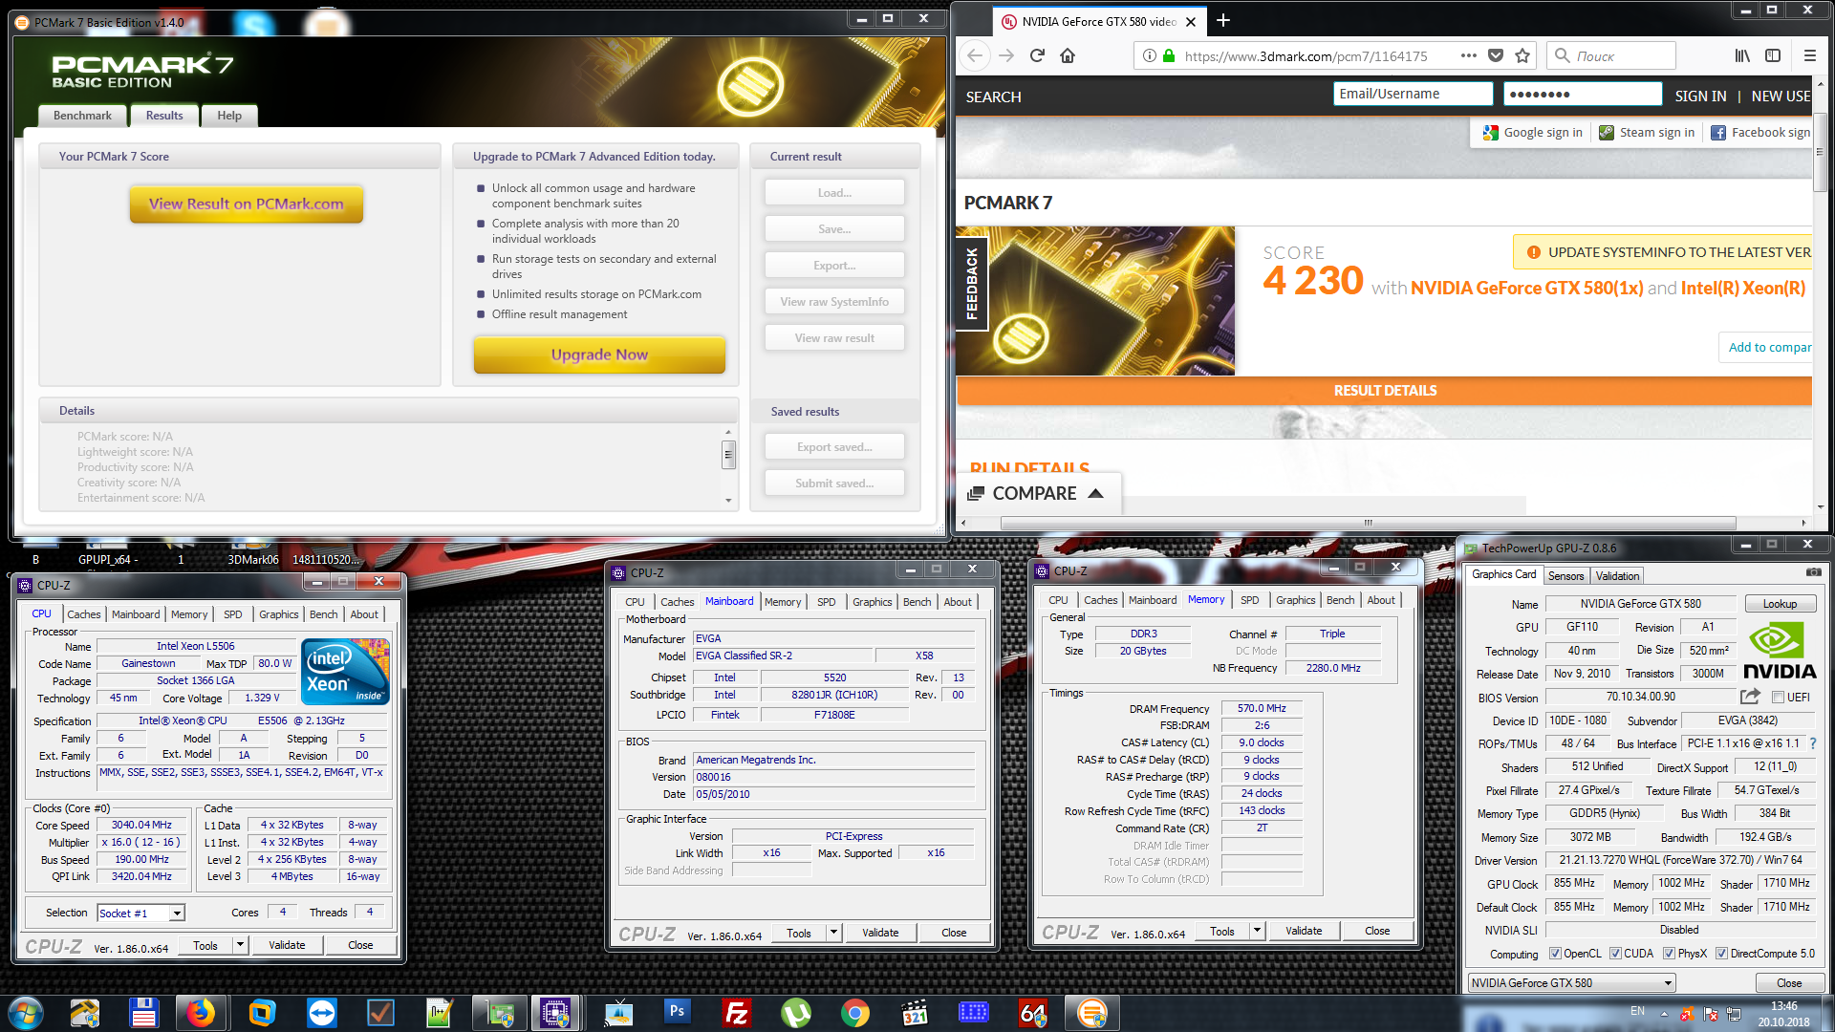Click the password input field on 3dmark
The width and height of the screenshot is (1835, 1032).
1583,94
